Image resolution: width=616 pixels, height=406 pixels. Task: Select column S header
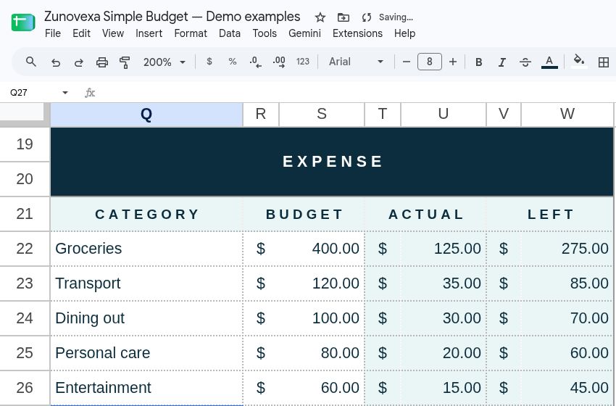coord(322,115)
